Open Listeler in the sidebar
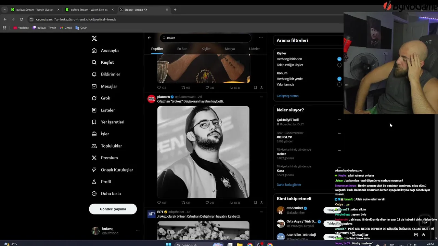This screenshot has height=246, width=438. 103,110
